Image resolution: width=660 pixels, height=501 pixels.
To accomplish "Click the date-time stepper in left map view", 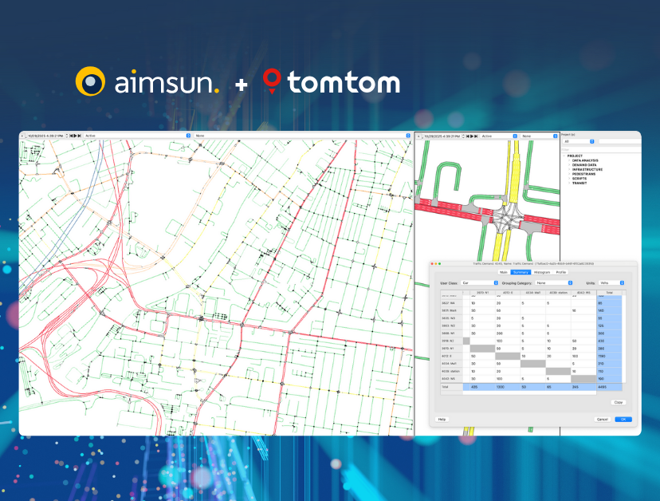I will coord(67,136).
